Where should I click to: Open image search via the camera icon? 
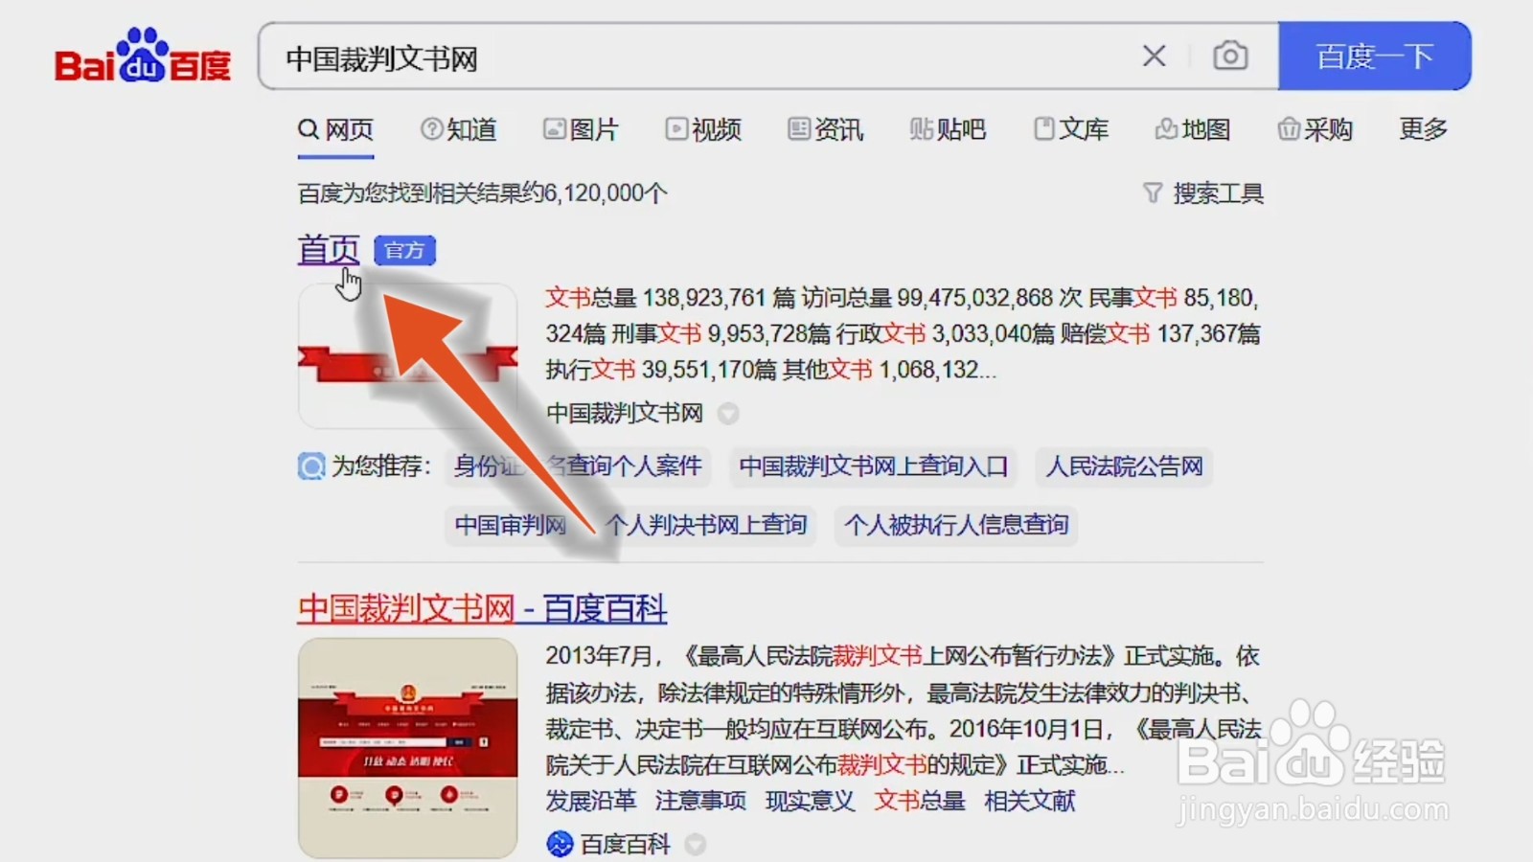coord(1230,57)
